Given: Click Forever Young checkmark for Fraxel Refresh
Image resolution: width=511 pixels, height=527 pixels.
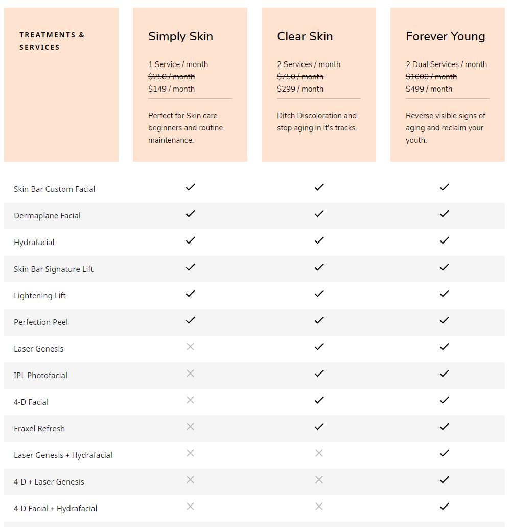Looking at the screenshot, I should point(444,427).
